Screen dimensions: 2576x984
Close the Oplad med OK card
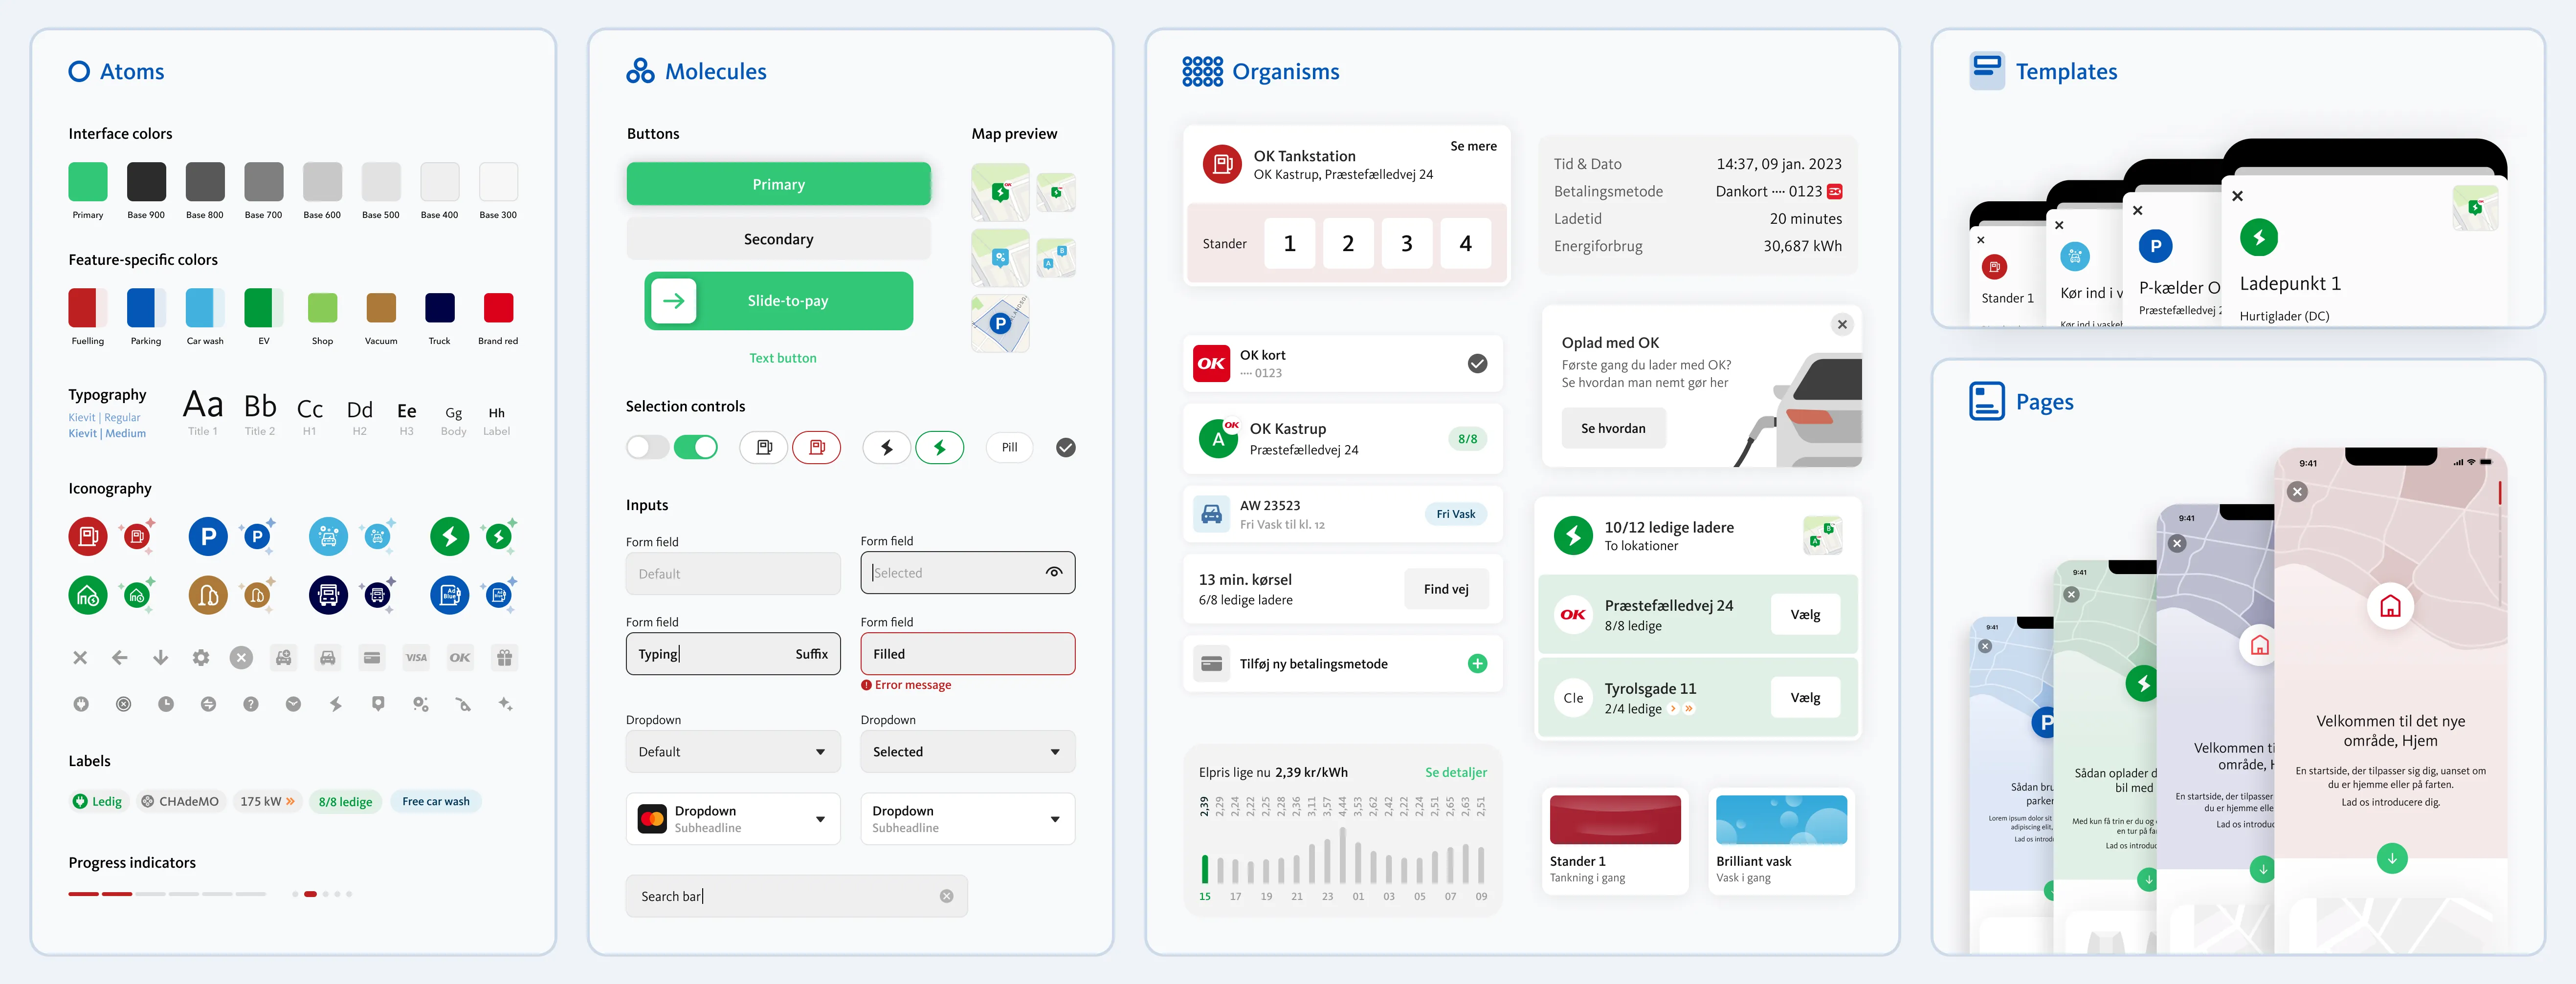point(1842,325)
